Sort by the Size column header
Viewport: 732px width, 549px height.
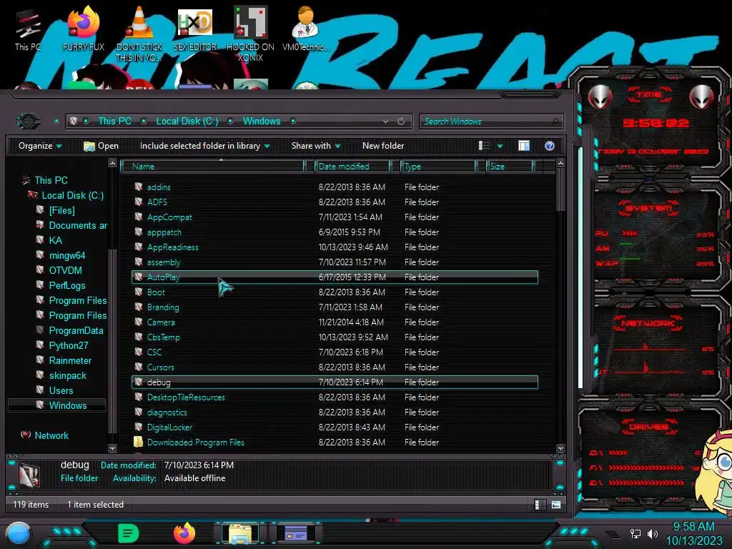[510, 167]
